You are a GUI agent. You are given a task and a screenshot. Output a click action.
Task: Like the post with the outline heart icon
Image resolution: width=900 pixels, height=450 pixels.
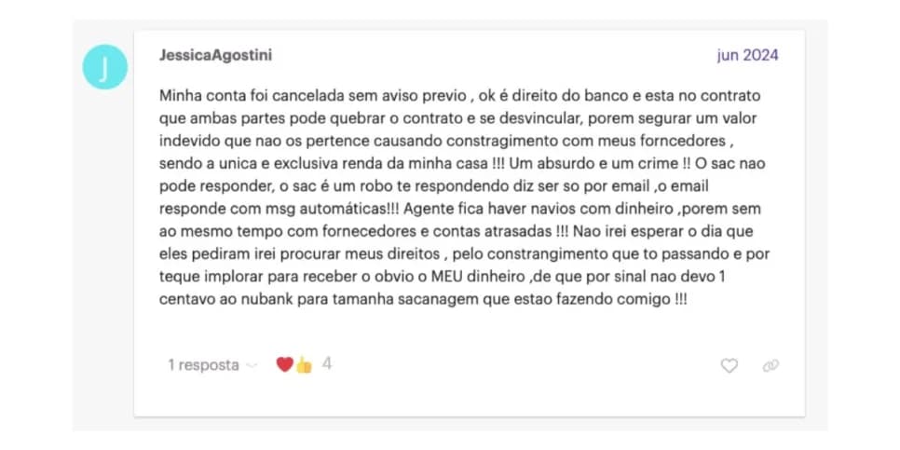[729, 365]
